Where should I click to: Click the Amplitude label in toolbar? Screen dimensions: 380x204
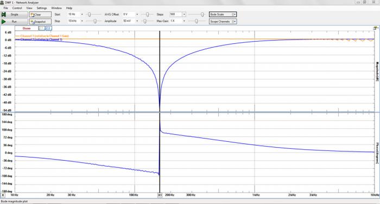[x=111, y=21]
